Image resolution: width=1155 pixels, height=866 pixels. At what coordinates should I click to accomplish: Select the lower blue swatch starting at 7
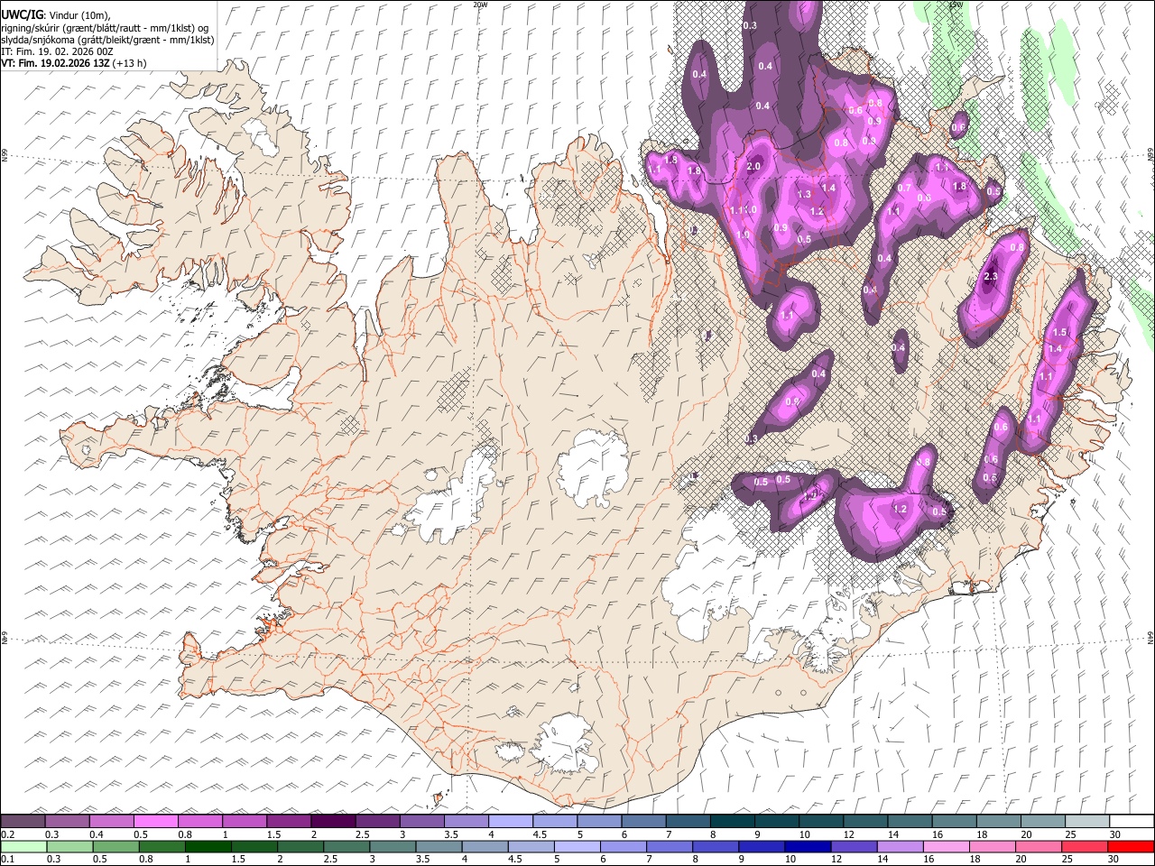tap(670, 846)
